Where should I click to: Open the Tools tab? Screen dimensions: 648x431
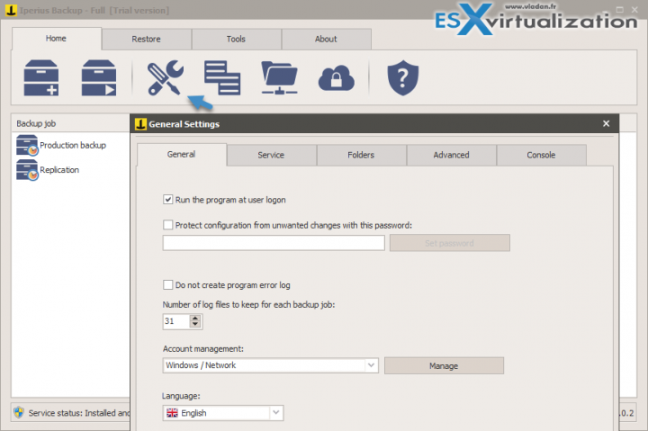(236, 39)
